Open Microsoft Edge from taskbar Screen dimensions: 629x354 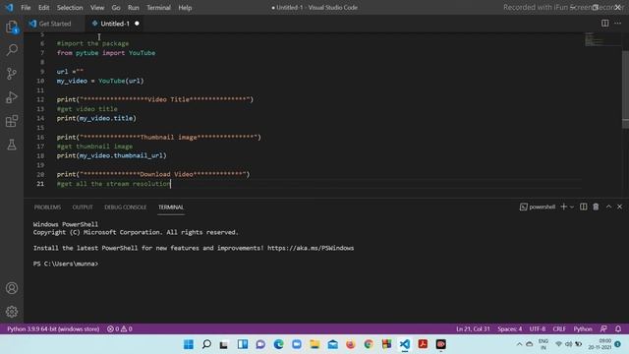[278, 344]
